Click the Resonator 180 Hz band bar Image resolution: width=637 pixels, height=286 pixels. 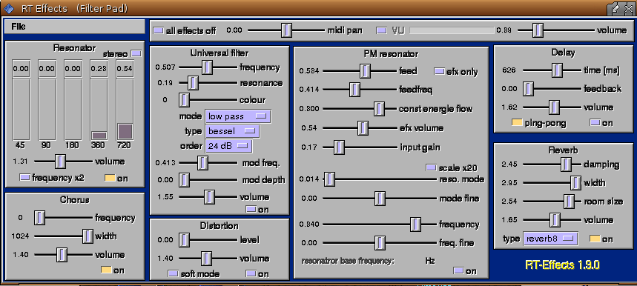(x=73, y=110)
